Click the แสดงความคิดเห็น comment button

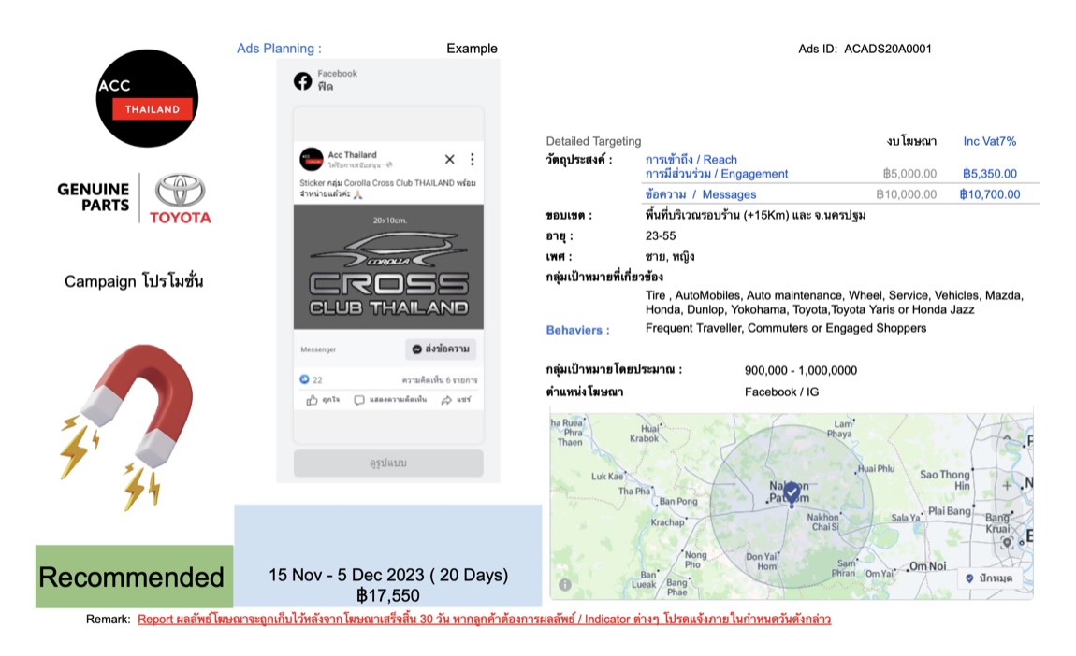point(390,400)
